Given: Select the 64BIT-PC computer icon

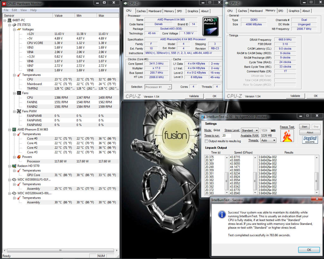Looking at the screenshot, I should pyautogui.click(x=9, y=20).
